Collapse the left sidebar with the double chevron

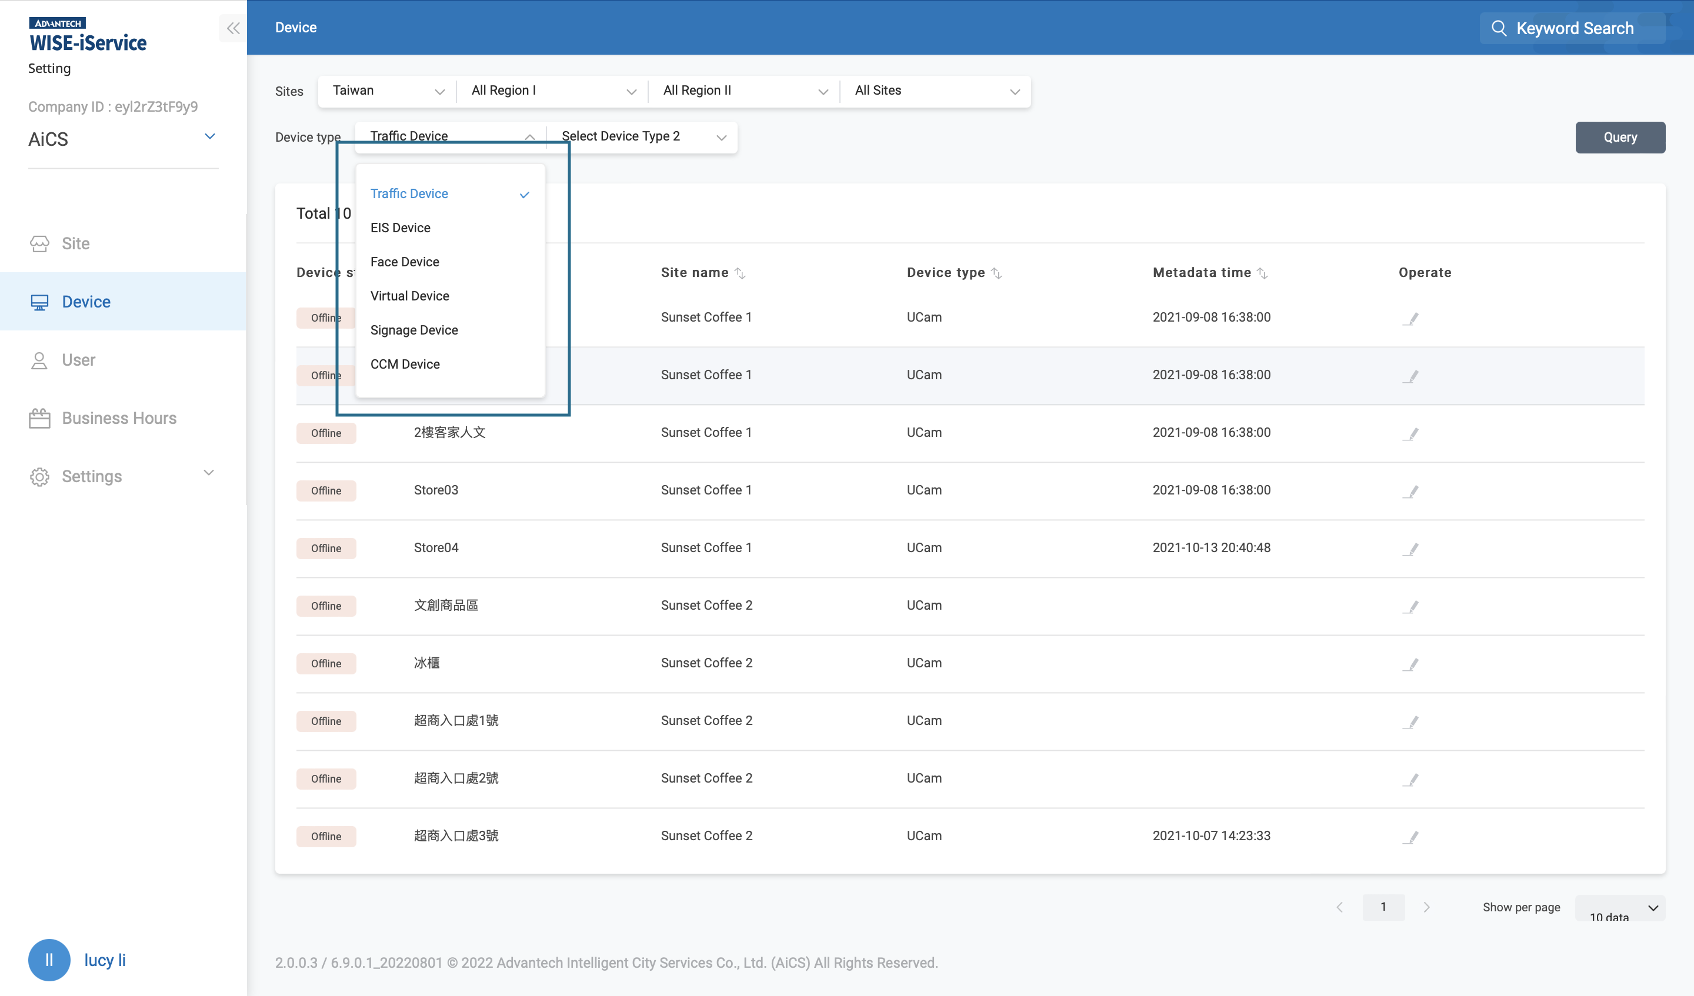[x=234, y=28]
